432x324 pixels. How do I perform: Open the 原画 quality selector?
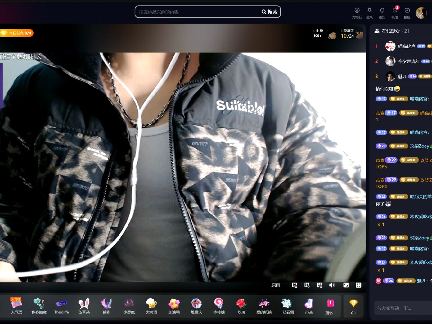(x=276, y=285)
